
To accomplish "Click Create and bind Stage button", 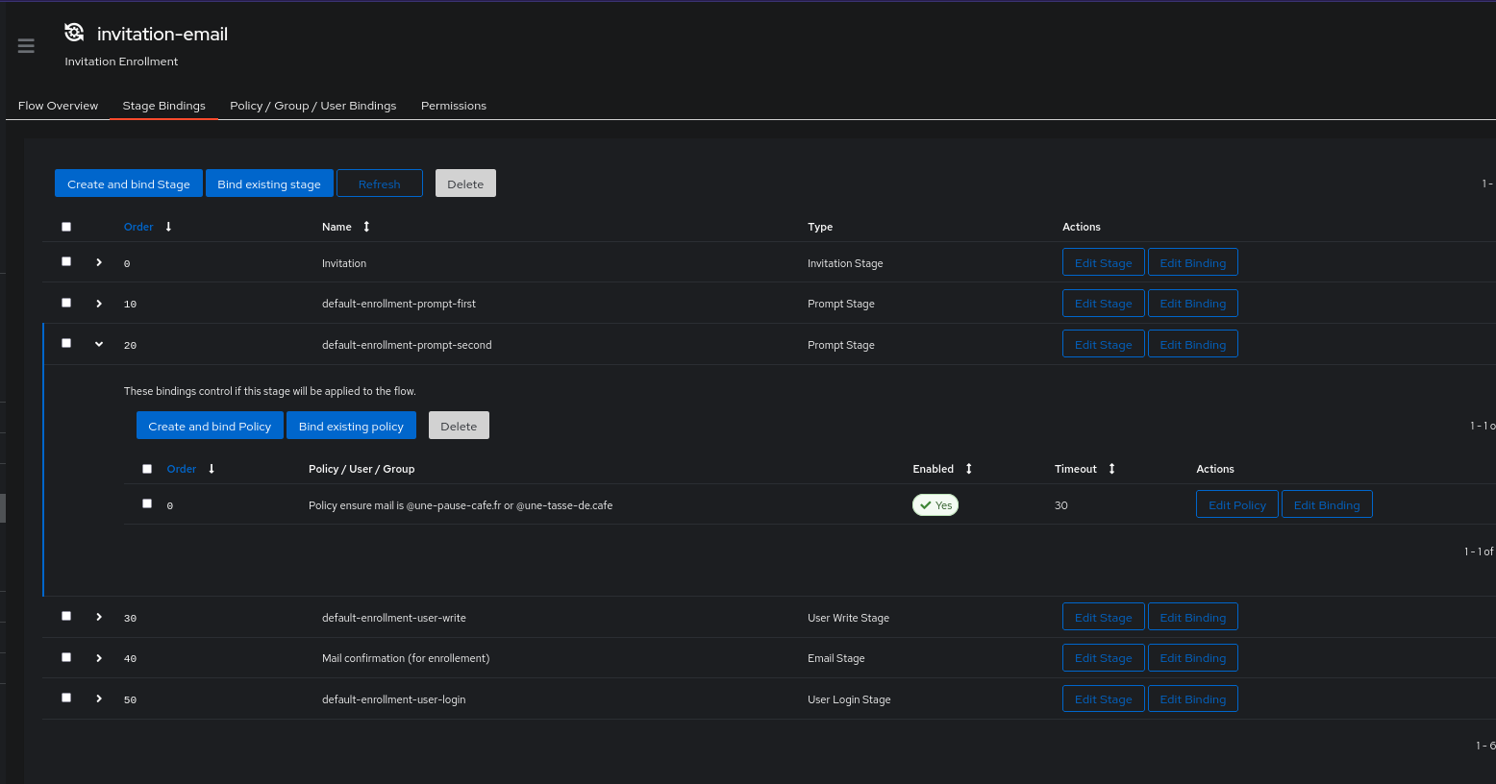I will (129, 184).
